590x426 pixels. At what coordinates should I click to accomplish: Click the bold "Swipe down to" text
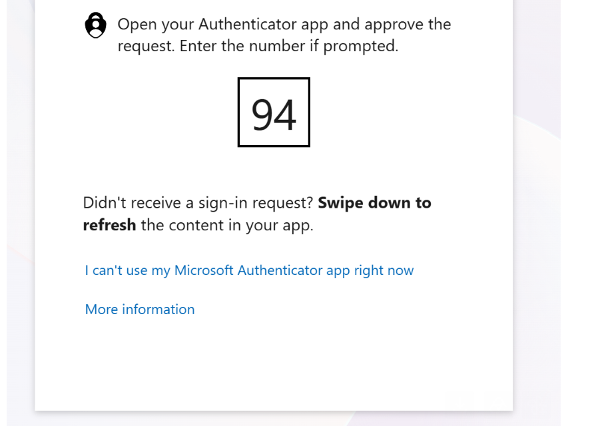tap(374, 202)
